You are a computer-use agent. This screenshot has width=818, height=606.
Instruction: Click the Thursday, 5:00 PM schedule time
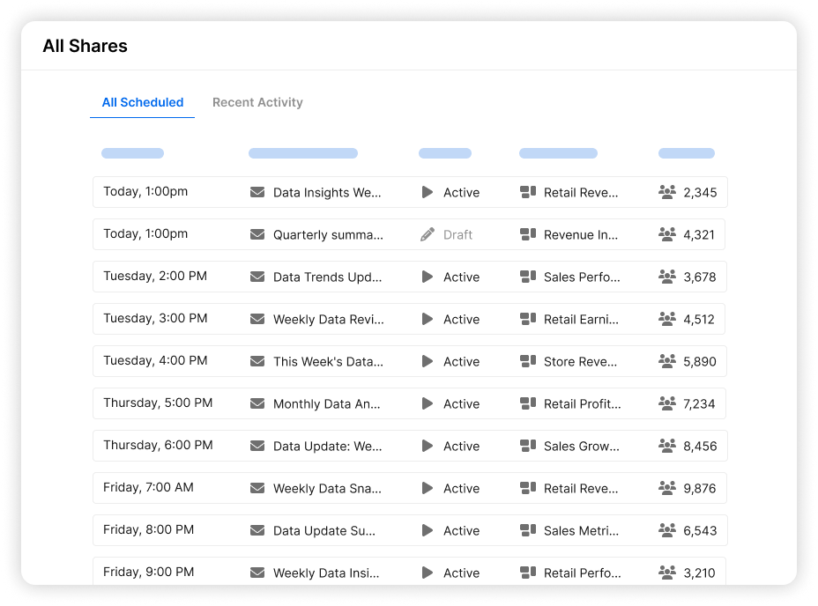(158, 403)
